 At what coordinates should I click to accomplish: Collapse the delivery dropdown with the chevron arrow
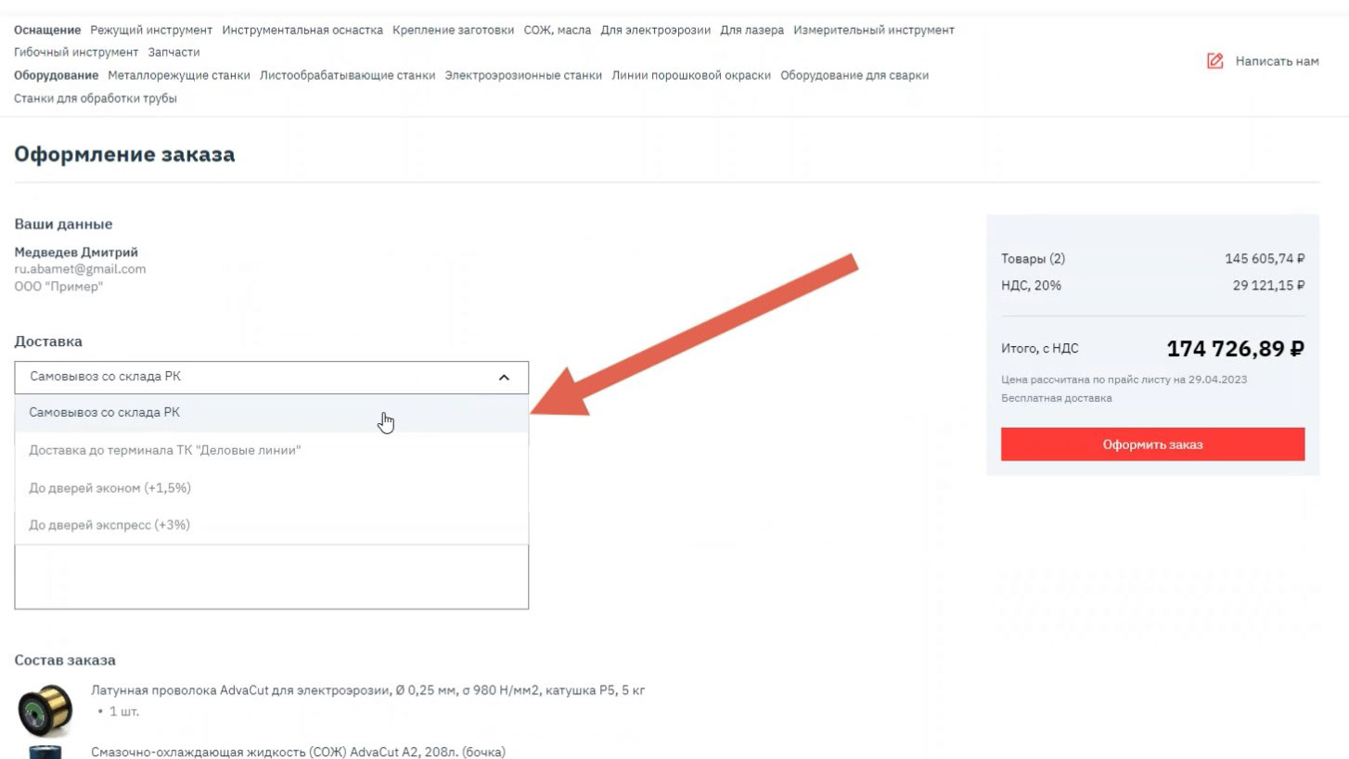point(504,378)
